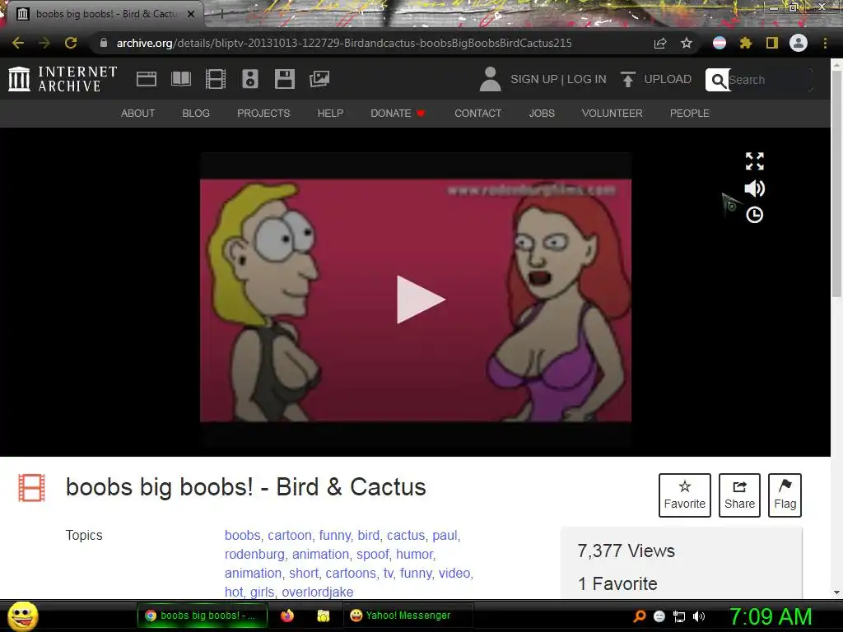Open the Video film strip icon in navbar
Viewport: 843px width, 632px height.
click(215, 79)
